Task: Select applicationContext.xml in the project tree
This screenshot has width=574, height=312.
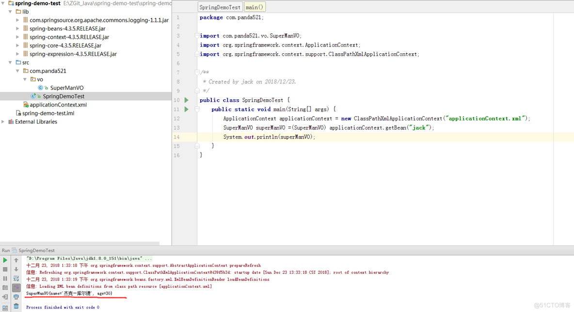Action: tap(58, 105)
